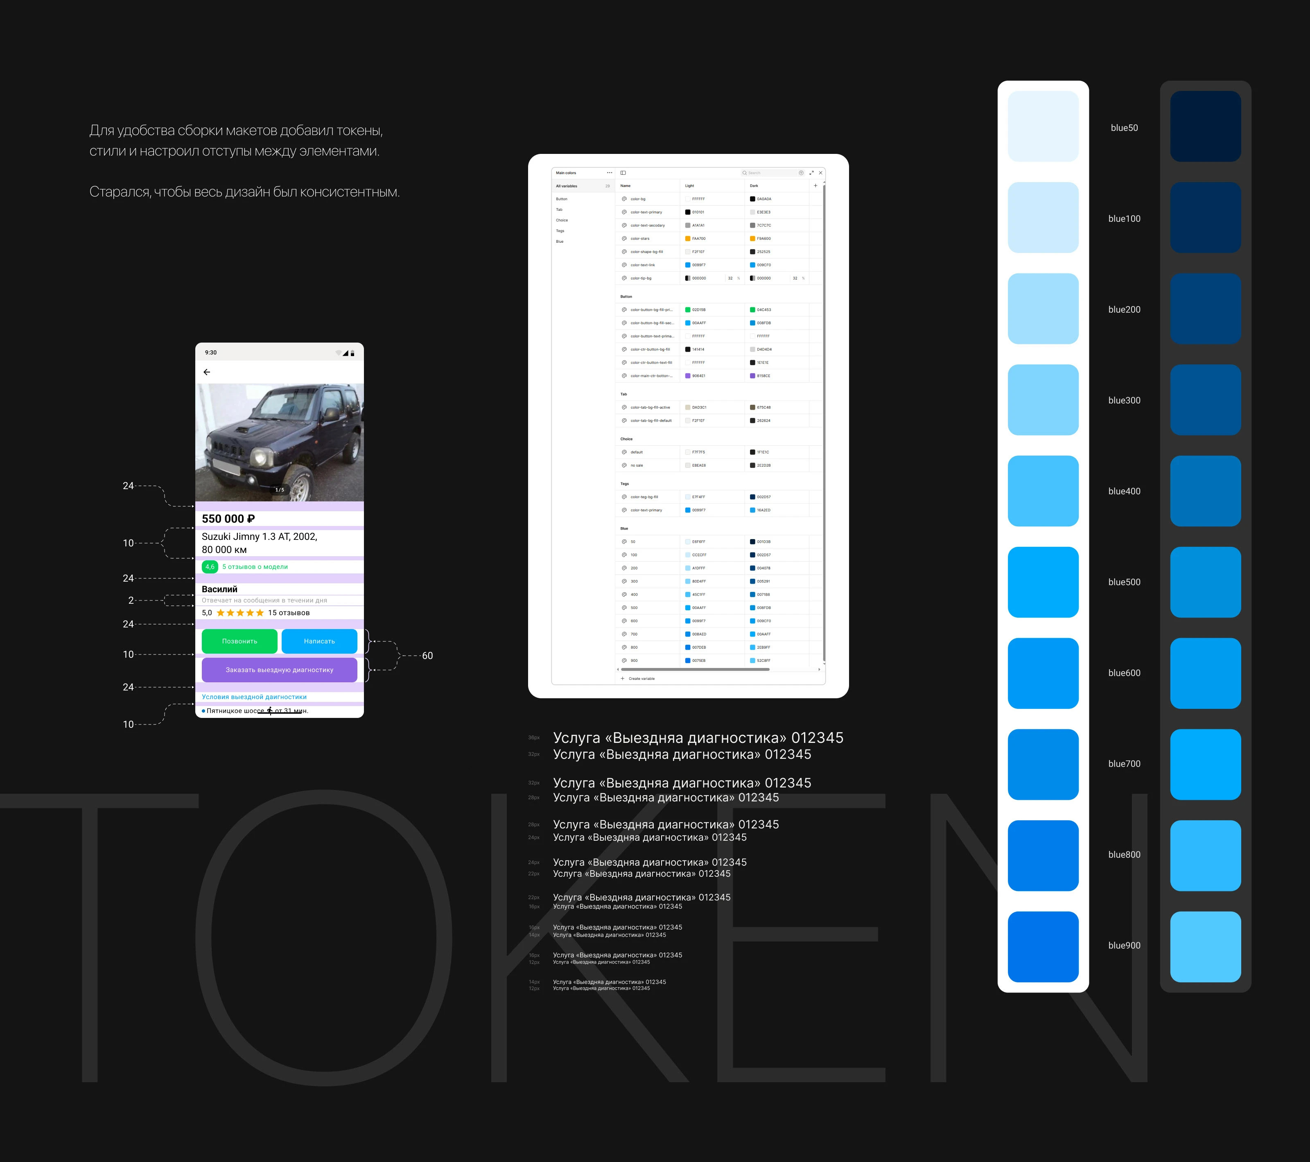Open the Button group in sidebar
This screenshot has height=1162, width=1310.
[561, 199]
